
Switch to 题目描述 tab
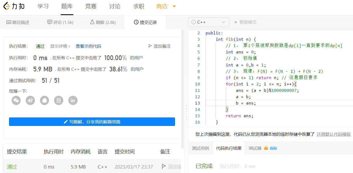tap(18, 22)
